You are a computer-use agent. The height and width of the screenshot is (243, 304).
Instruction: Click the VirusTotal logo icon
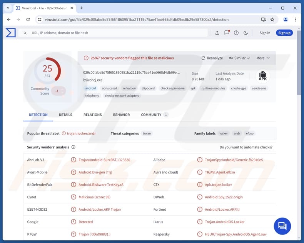point(10,33)
